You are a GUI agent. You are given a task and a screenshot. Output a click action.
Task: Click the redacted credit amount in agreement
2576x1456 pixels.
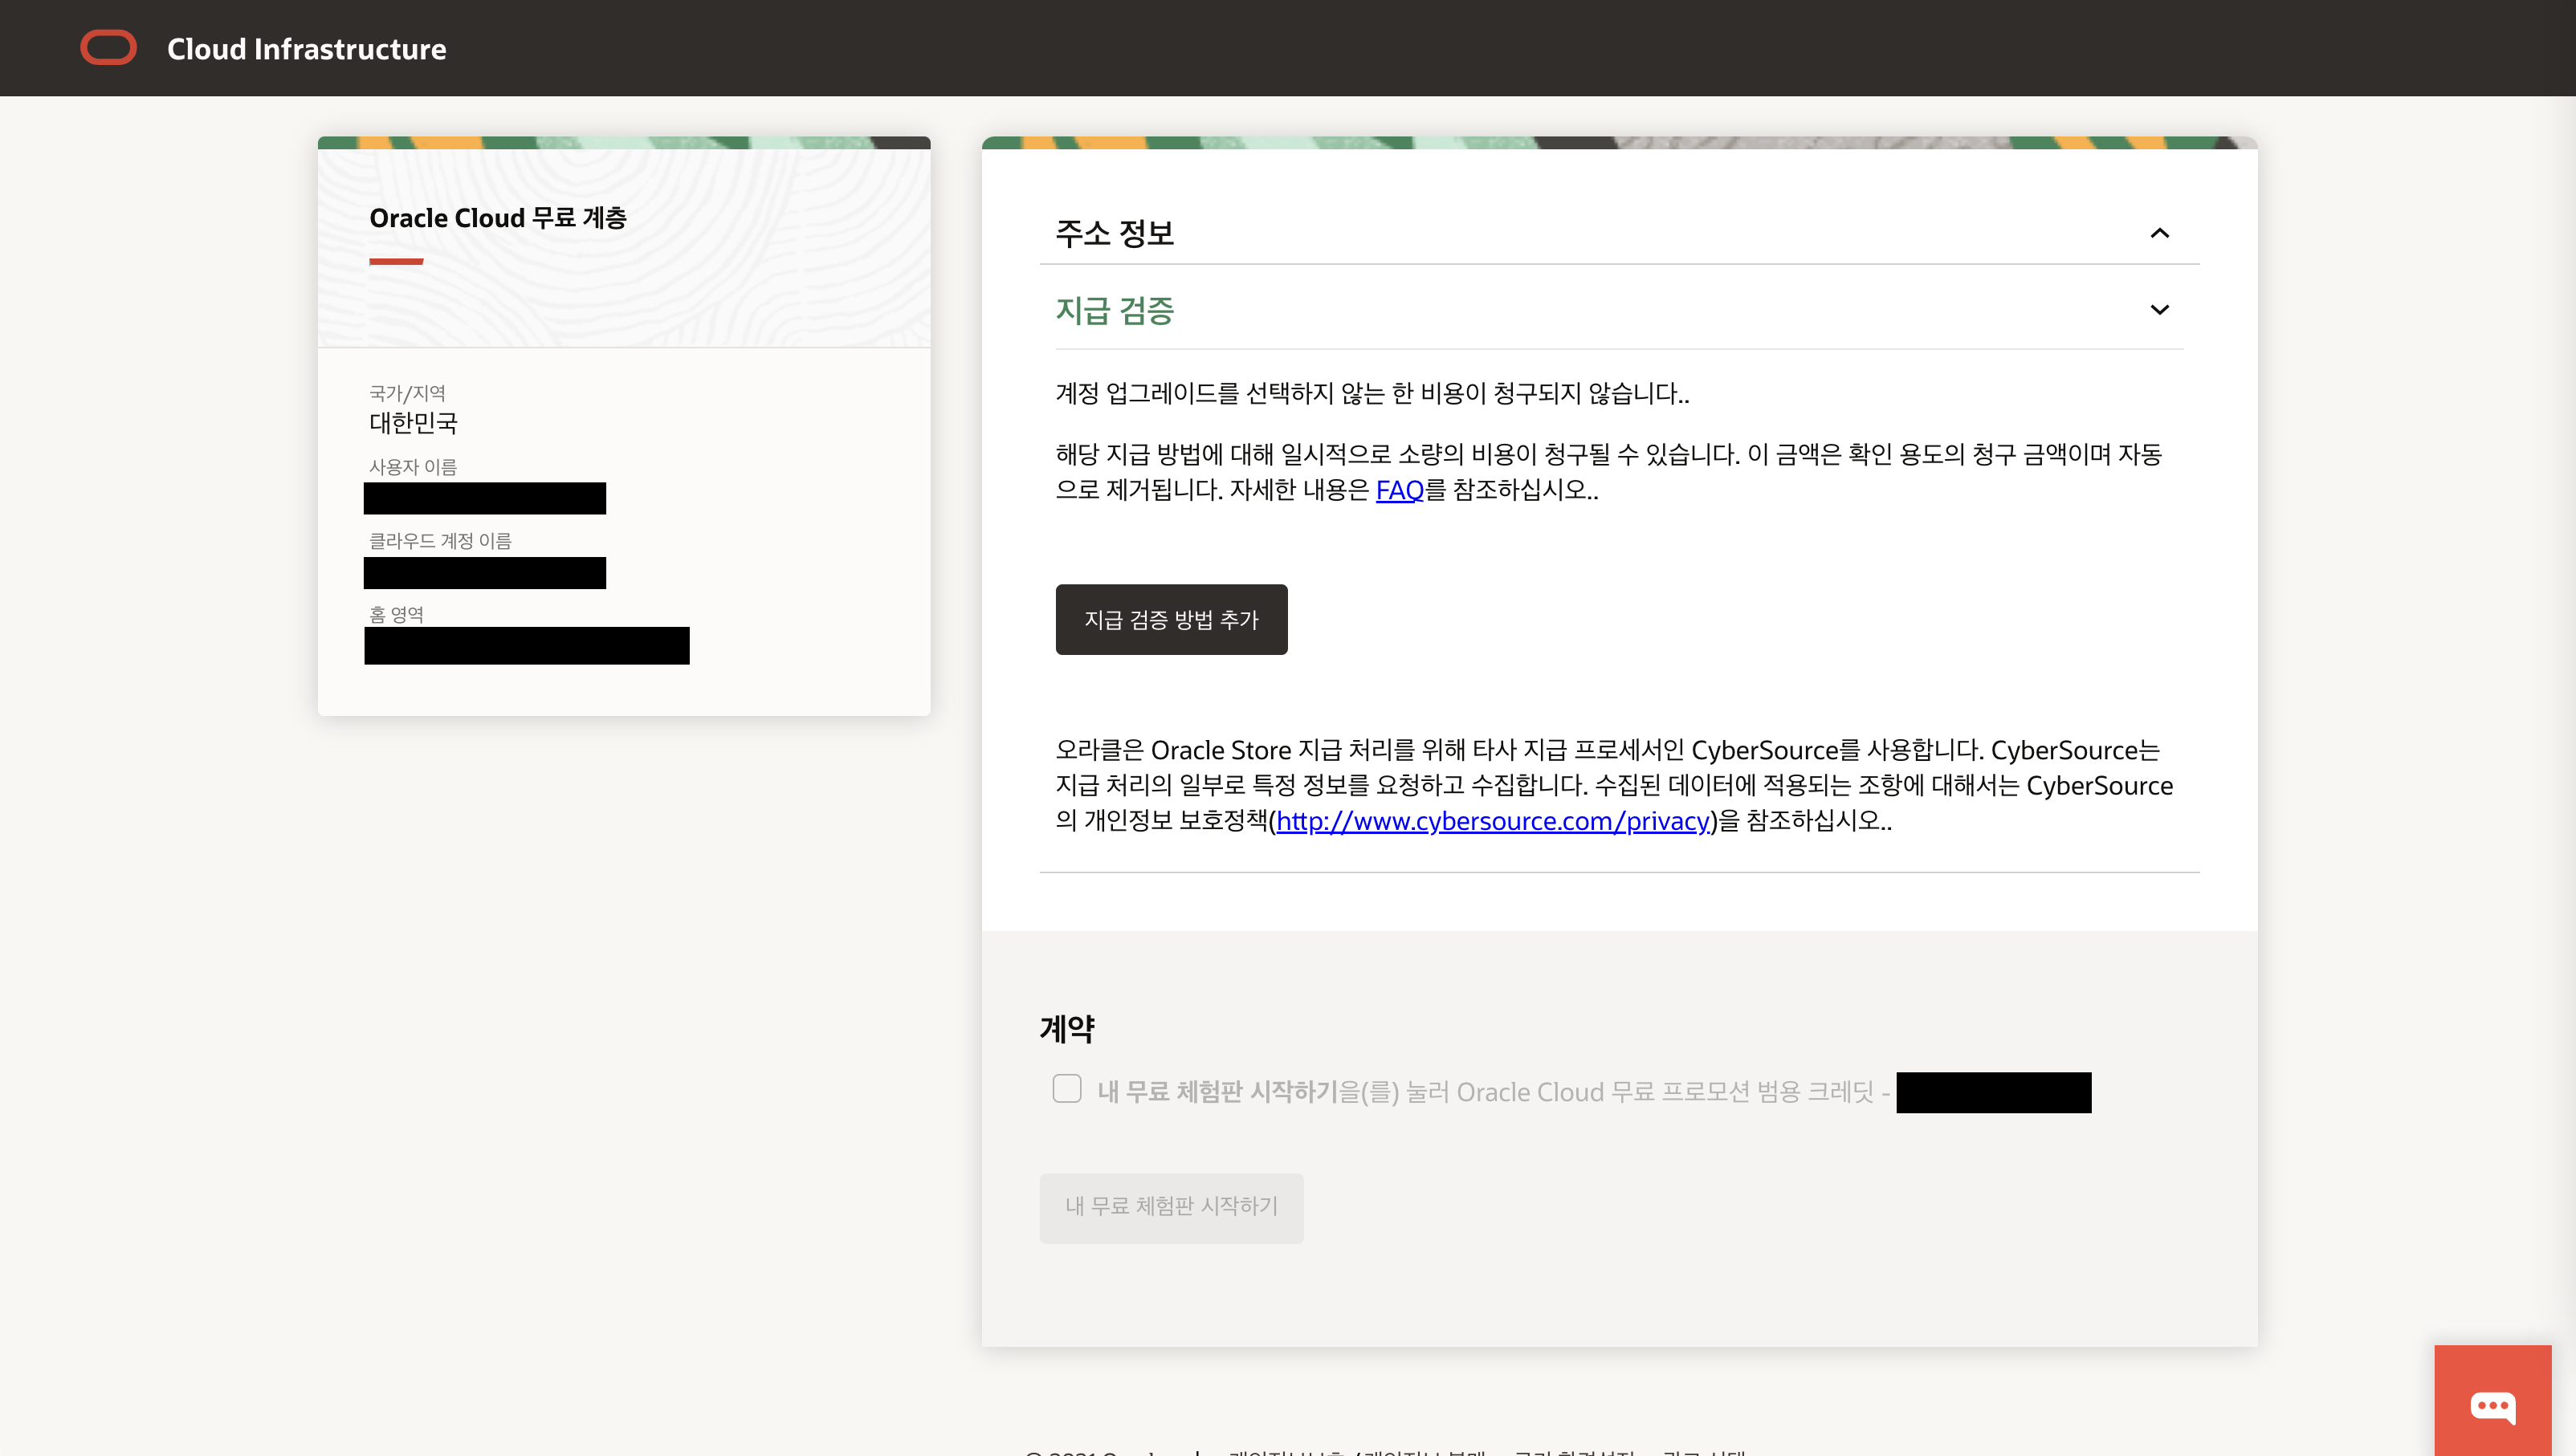1993,1092
